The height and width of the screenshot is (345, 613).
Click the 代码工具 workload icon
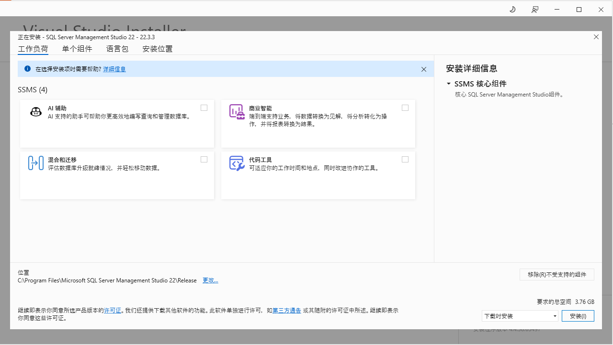pyautogui.click(x=237, y=163)
